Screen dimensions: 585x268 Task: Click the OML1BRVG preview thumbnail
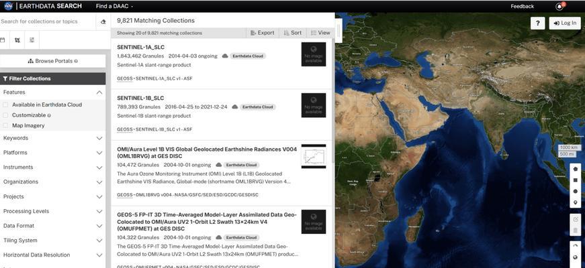coord(314,156)
